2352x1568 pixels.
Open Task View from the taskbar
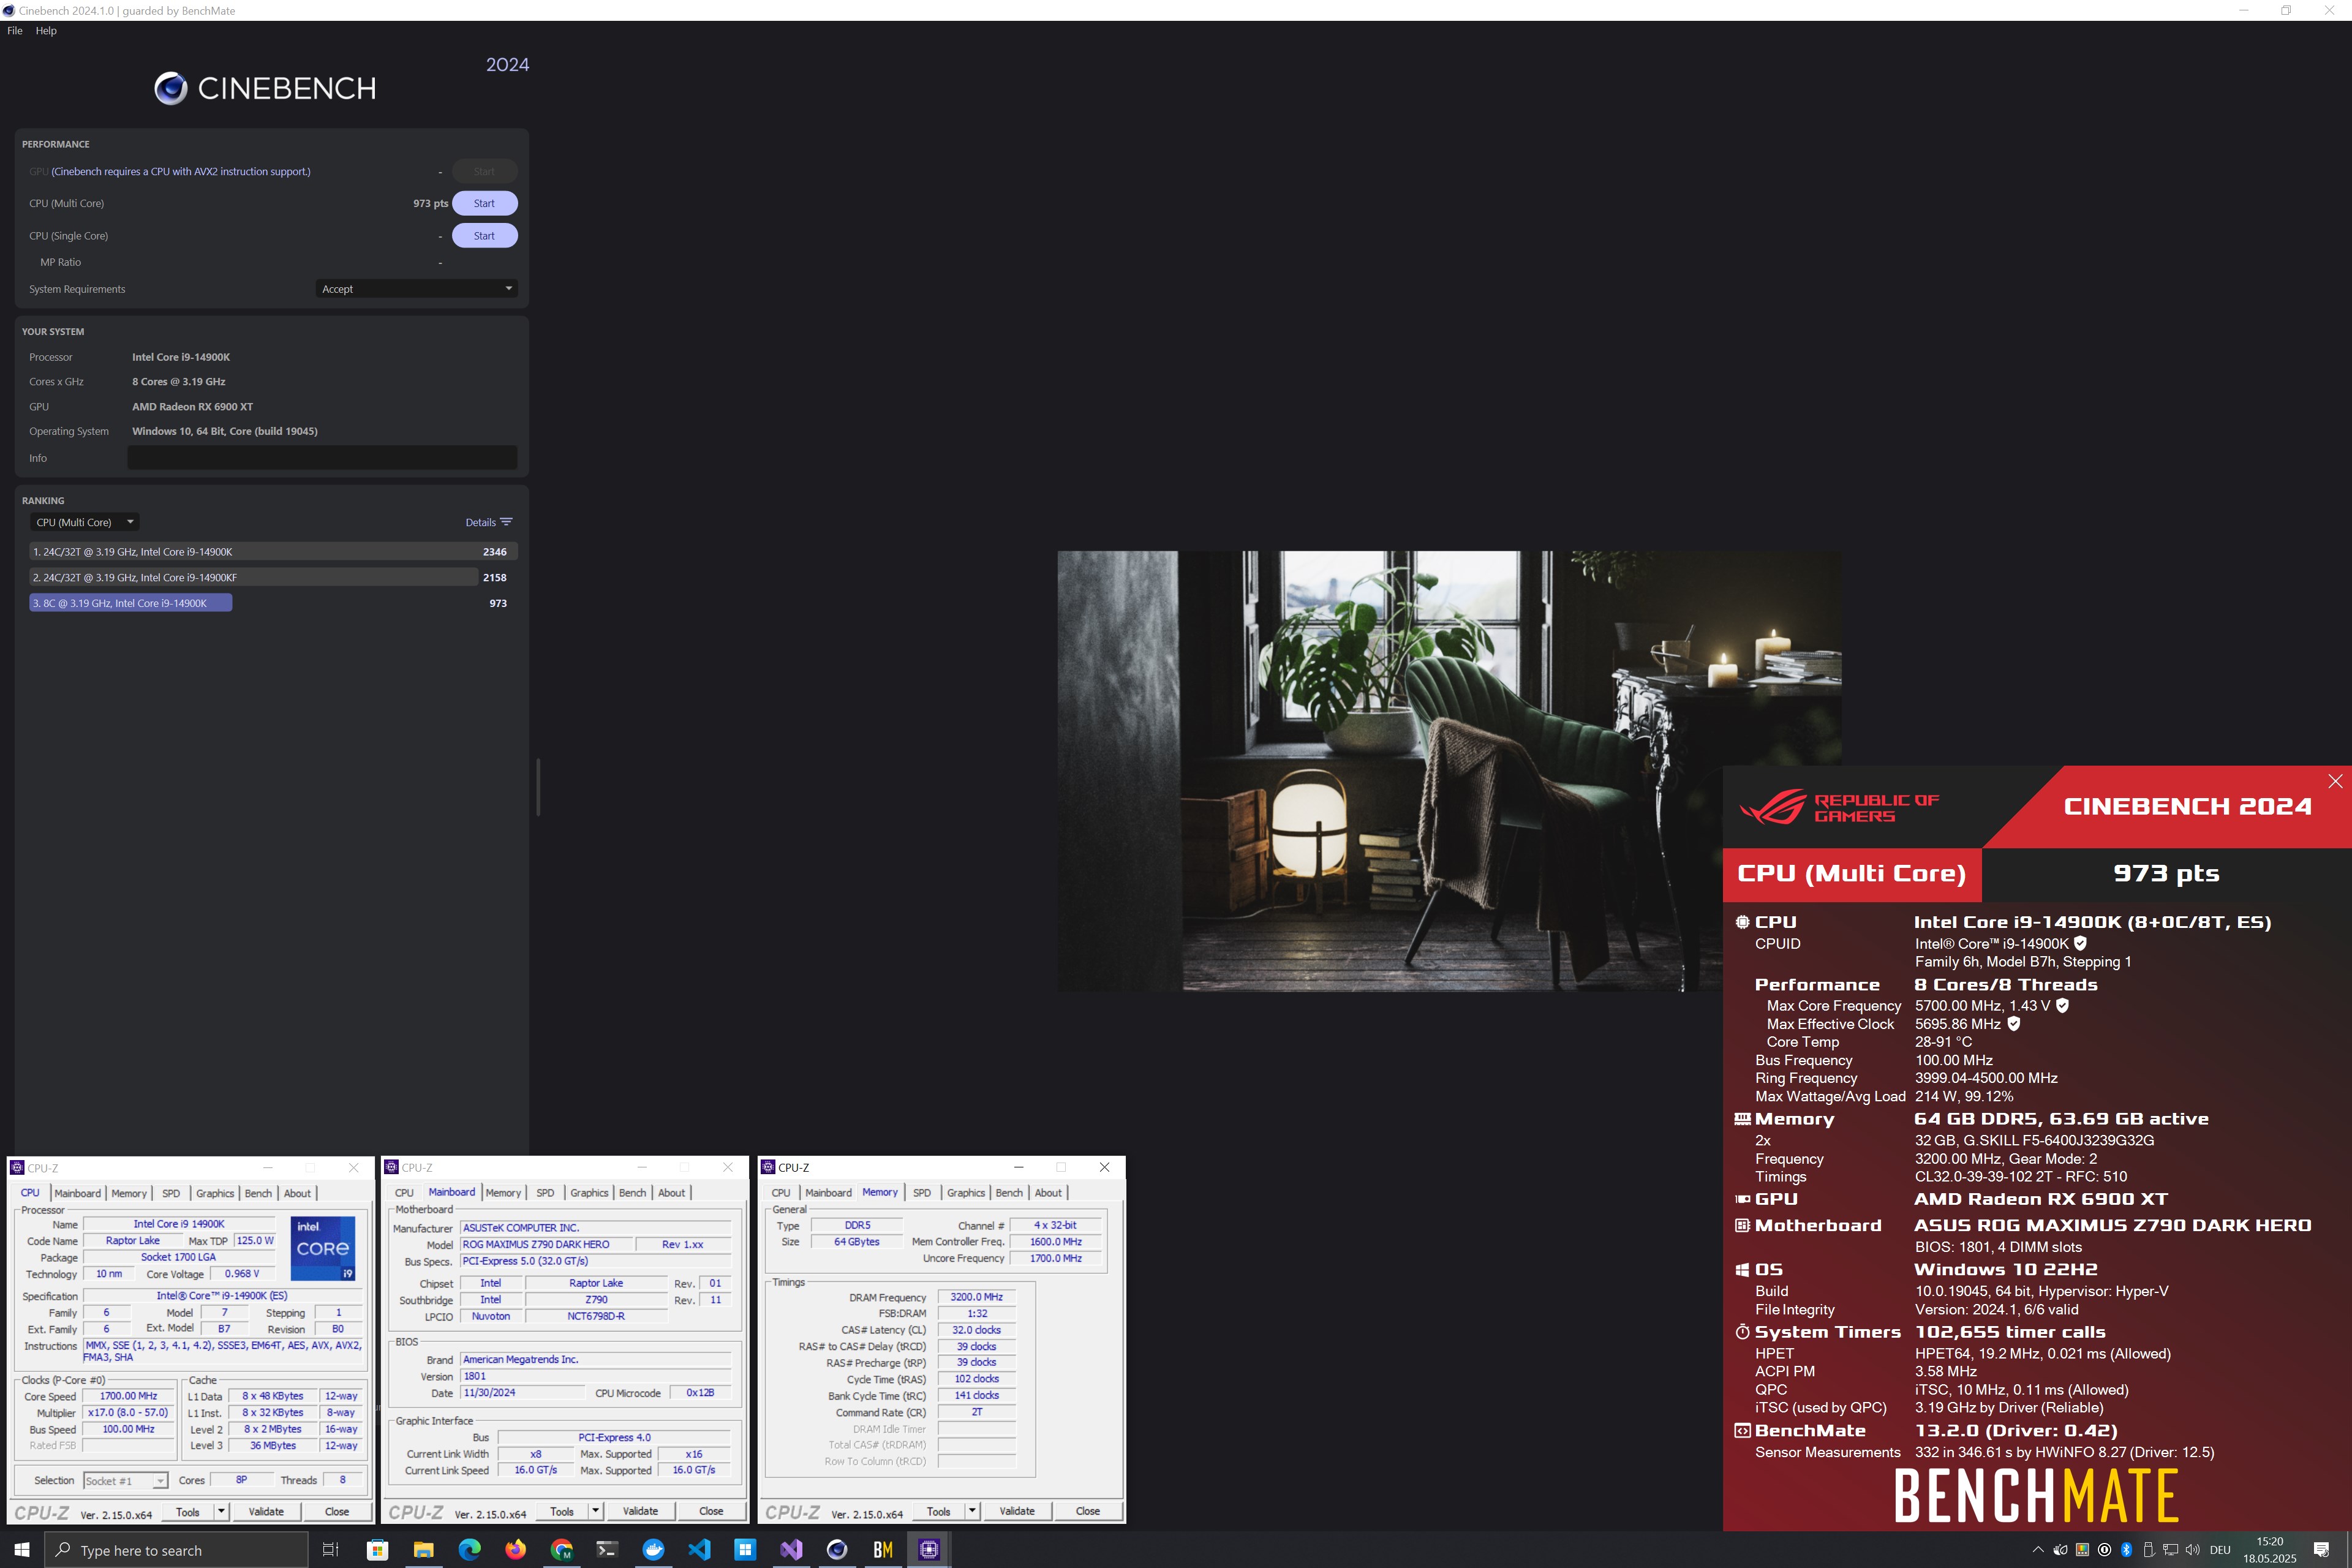tap(330, 1550)
